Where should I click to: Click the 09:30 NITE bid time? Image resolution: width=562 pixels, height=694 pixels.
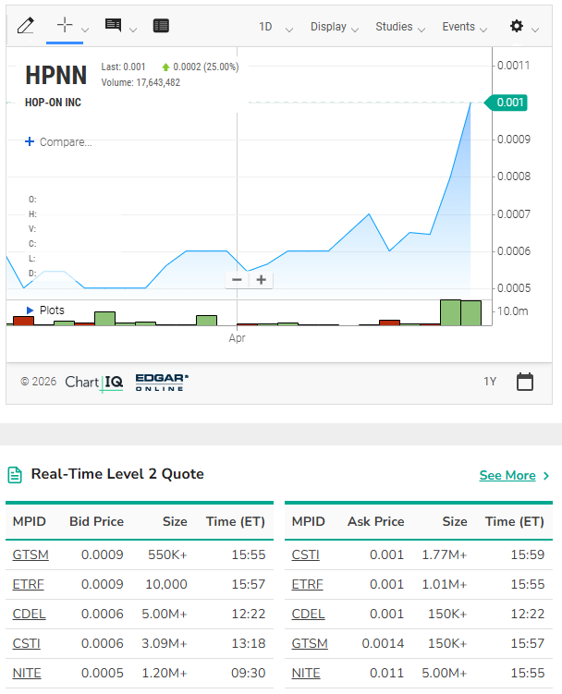pyautogui.click(x=249, y=673)
